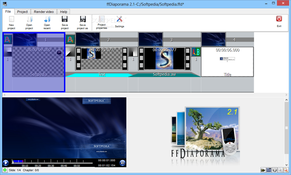Save the project with the floppy disk icon
Screen dimensions: 291x175
(x=65, y=19)
